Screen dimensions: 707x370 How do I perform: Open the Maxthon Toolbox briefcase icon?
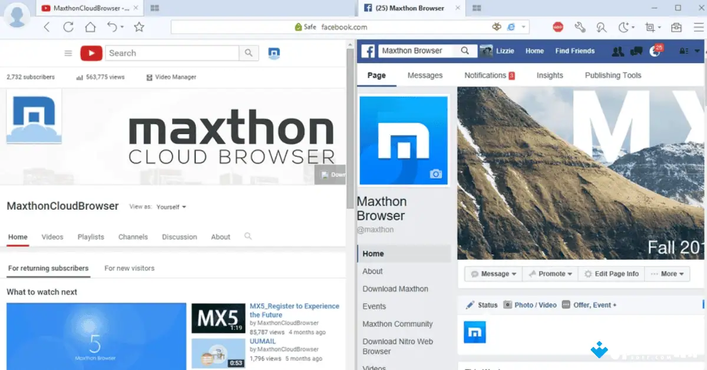tap(675, 27)
